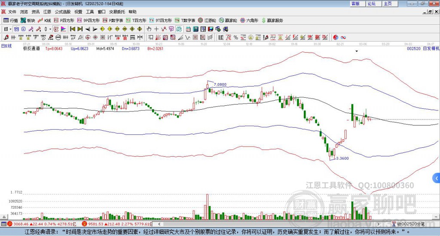The image size is (440, 236).
Task: Open the 板块 sector view
Action: 27,21
